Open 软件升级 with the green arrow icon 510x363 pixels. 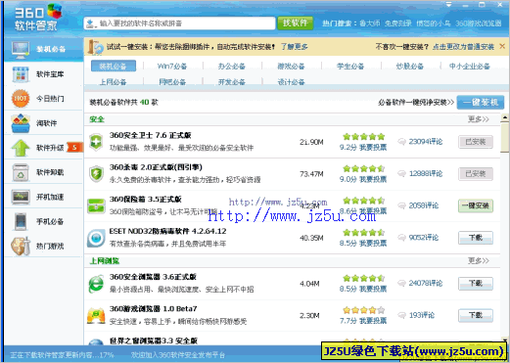pos(43,148)
